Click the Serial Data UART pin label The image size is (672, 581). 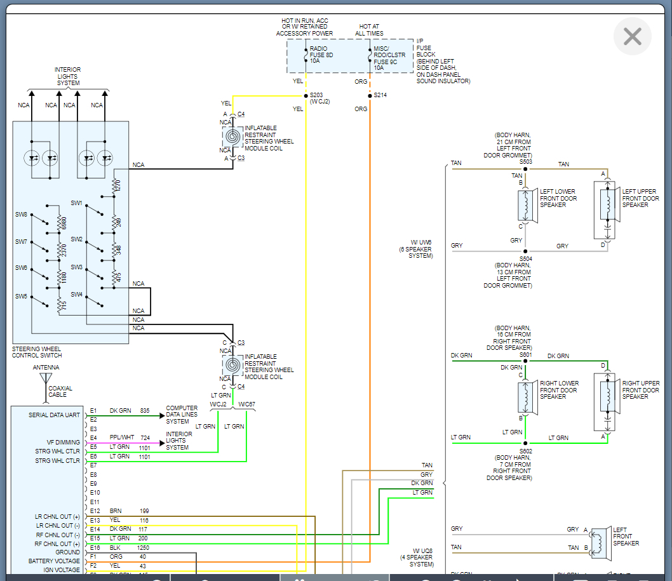point(55,415)
